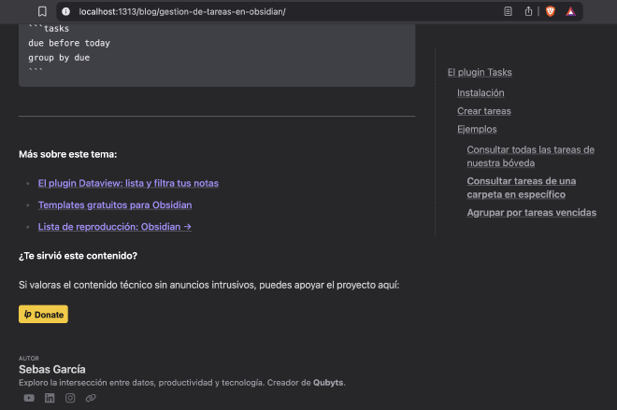Open Brave Shields lion icon
The height and width of the screenshot is (410, 617).
(550, 11)
